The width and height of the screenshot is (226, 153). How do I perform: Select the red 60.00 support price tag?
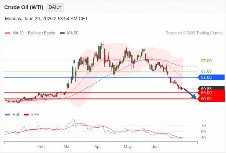point(211,99)
